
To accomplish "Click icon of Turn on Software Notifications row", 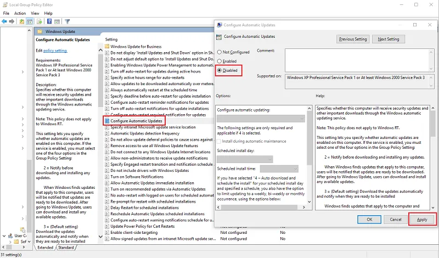I will tap(107, 177).
